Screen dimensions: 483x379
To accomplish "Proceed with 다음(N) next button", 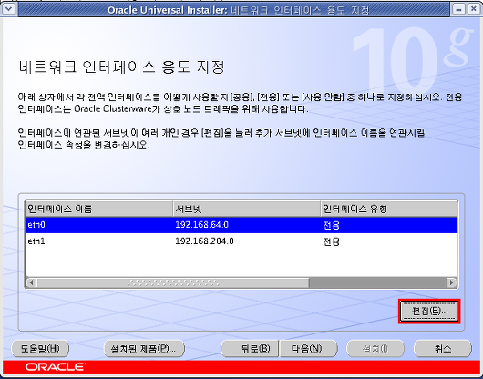I will (308, 349).
